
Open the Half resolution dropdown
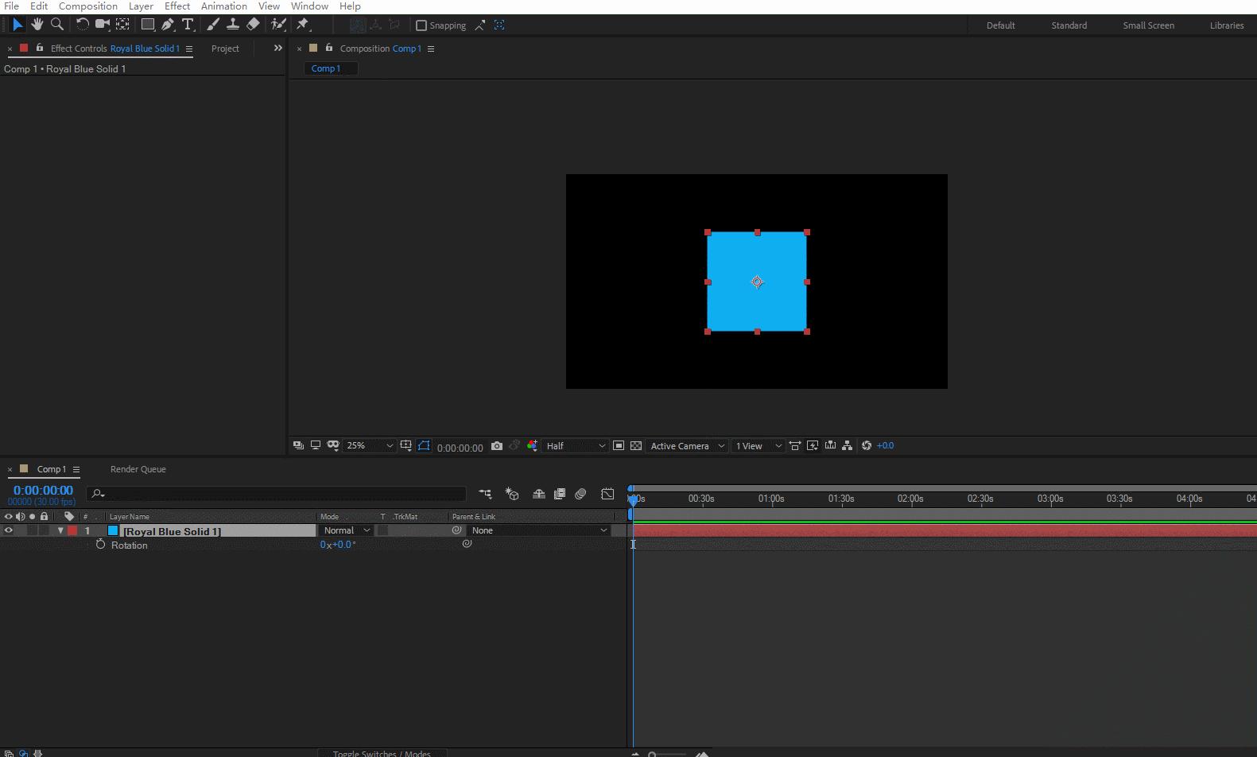(576, 446)
